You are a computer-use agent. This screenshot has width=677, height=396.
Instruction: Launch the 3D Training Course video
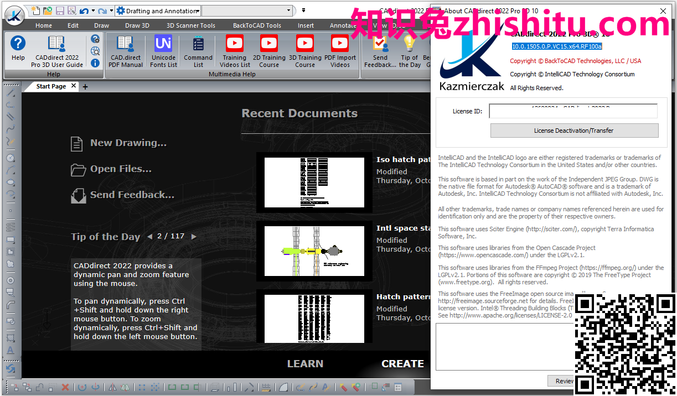pyautogui.click(x=305, y=51)
